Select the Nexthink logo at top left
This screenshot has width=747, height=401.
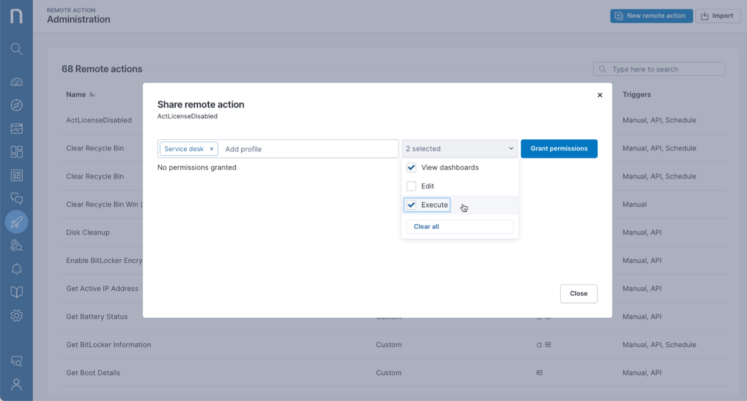pos(16,16)
